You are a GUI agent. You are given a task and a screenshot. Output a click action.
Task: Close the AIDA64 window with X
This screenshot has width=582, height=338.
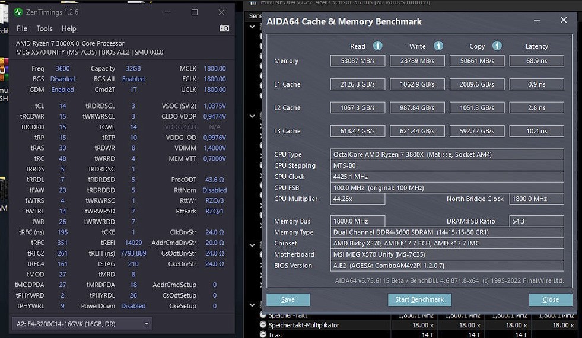(564, 20)
